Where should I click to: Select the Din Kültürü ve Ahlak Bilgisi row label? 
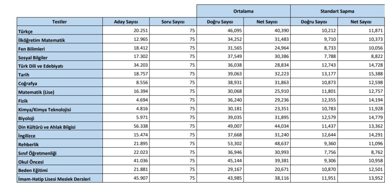point(47,127)
